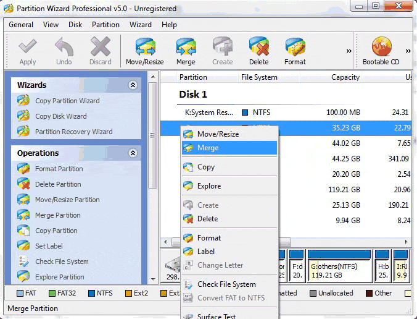
Task: Expand partition toolbar overflow chevron
Action: point(349,51)
